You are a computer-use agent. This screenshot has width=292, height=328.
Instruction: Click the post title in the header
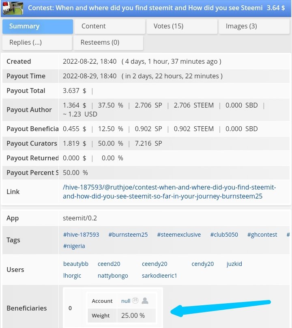145,8
